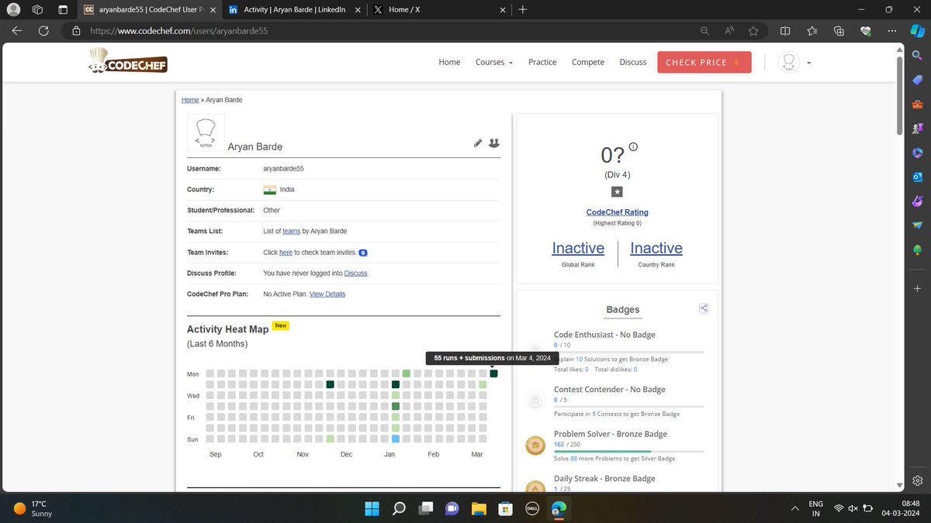Click the Inactive Country Rank link
The width and height of the screenshot is (931, 523).
(x=656, y=248)
